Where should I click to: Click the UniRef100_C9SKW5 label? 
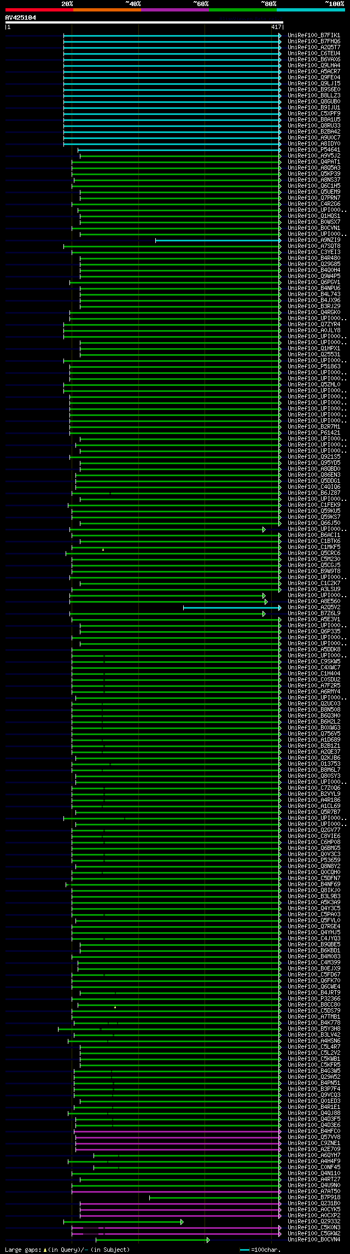tap(314, 662)
